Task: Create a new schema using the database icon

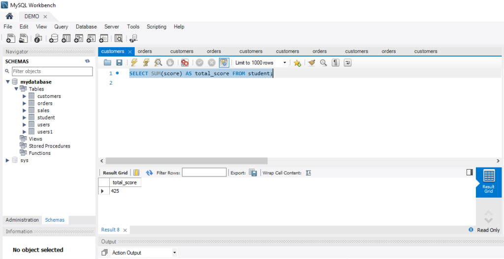Action: pyautogui.click(x=54, y=39)
